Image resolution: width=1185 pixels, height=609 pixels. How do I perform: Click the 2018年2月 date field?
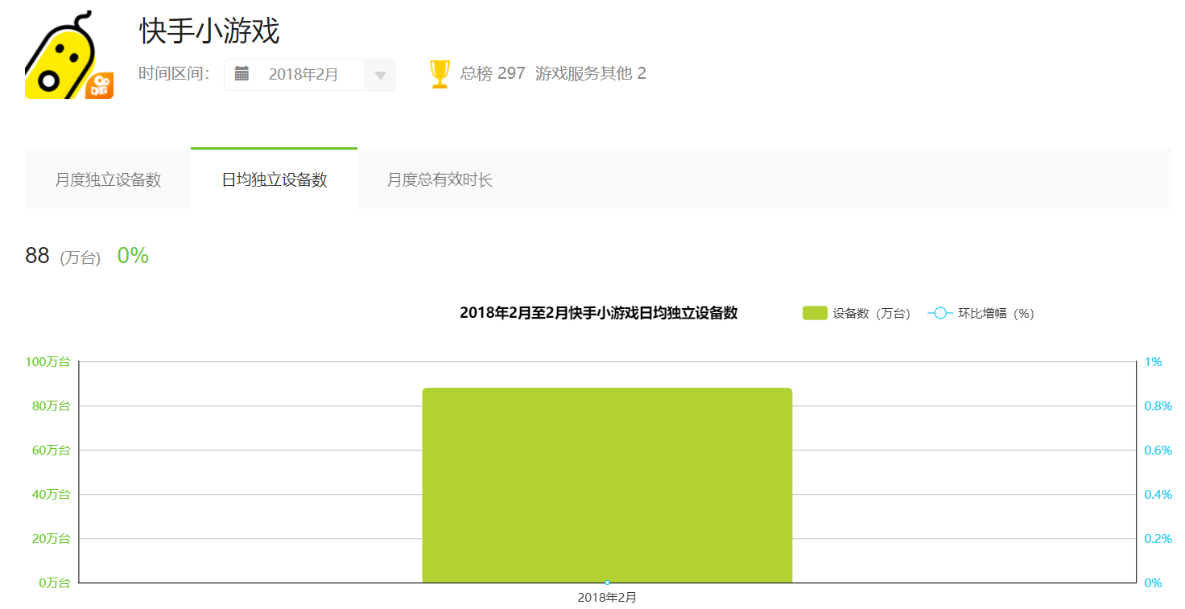click(309, 75)
